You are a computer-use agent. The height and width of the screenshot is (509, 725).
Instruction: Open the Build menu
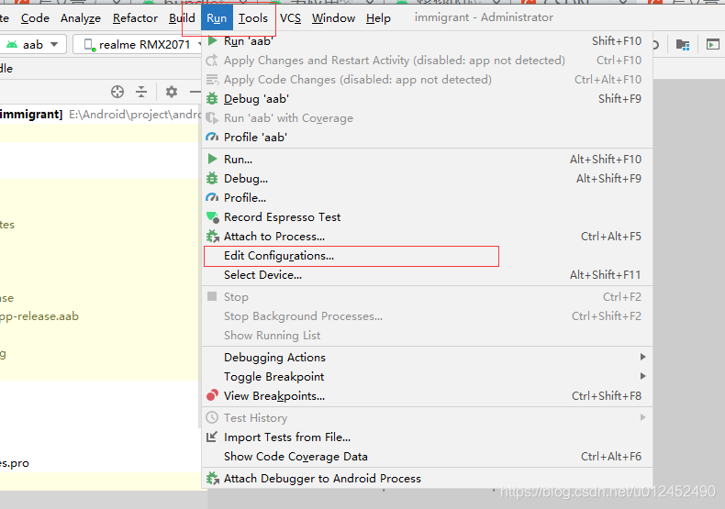coord(182,18)
